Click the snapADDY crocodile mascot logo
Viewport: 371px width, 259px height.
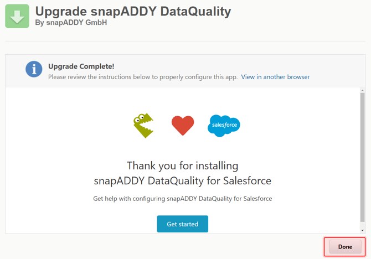coord(143,126)
